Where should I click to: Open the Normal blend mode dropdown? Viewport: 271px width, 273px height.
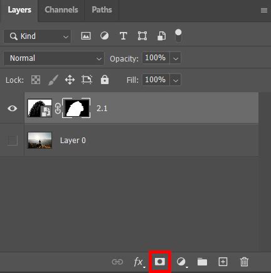54,58
